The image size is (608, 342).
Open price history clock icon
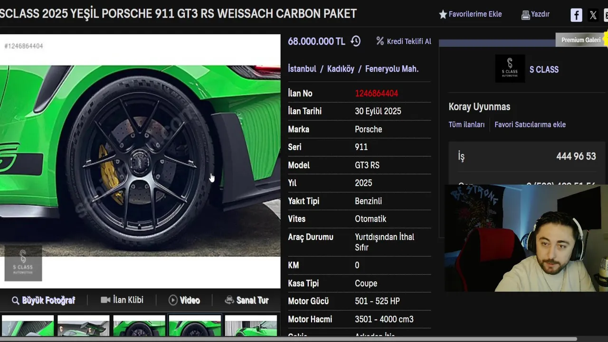(355, 41)
